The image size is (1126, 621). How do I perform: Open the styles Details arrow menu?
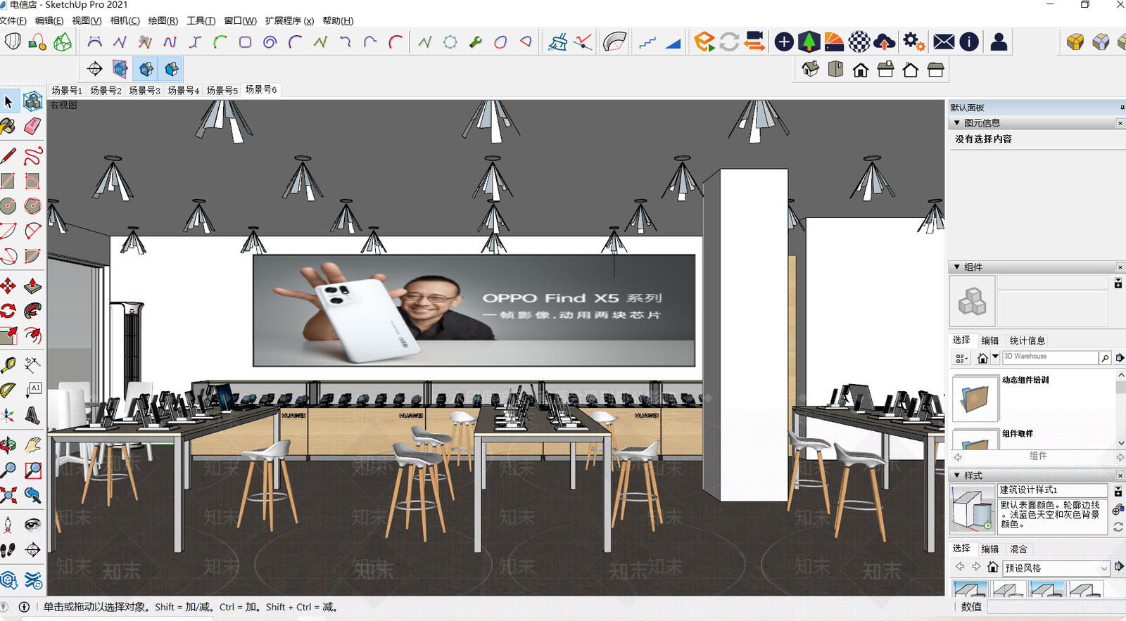click(1120, 566)
